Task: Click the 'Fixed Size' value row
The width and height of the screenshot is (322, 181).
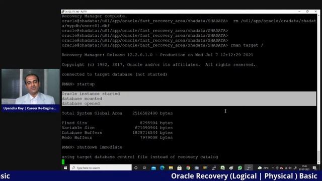Action: click(117, 123)
